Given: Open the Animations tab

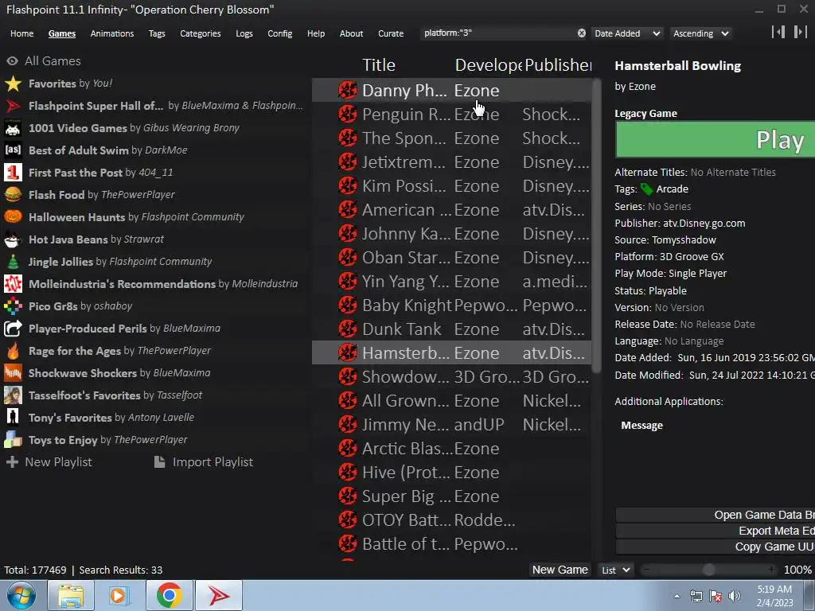Looking at the screenshot, I should (x=111, y=33).
